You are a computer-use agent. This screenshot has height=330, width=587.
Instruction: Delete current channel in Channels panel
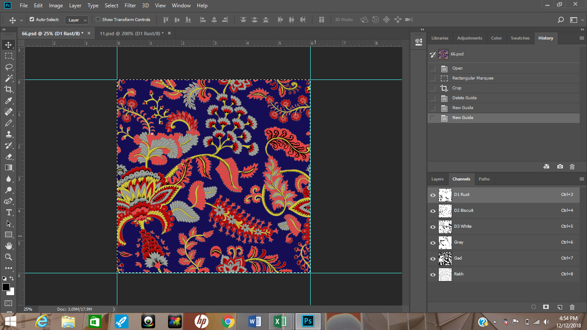pyautogui.click(x=572, y=307)
